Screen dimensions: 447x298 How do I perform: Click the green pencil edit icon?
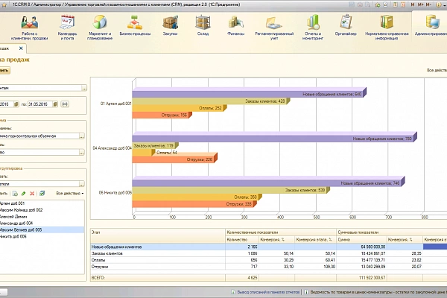pos(24,194)
